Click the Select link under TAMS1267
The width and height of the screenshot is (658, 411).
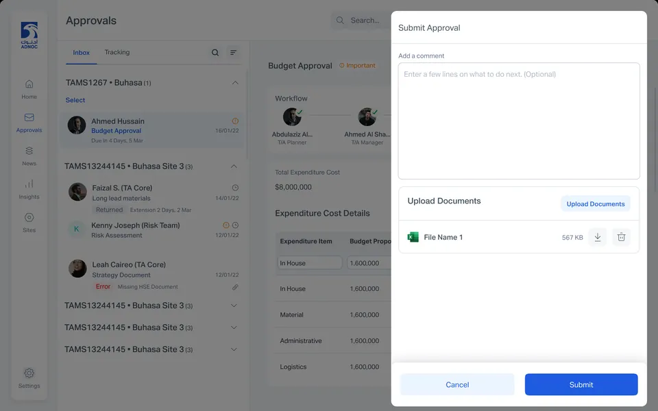pos(75,100)
